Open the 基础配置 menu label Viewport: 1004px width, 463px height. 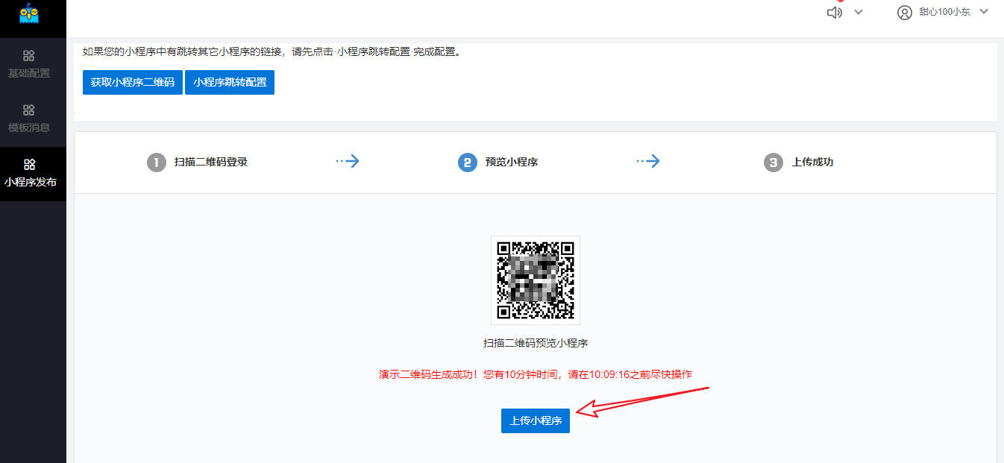point(29,73)
